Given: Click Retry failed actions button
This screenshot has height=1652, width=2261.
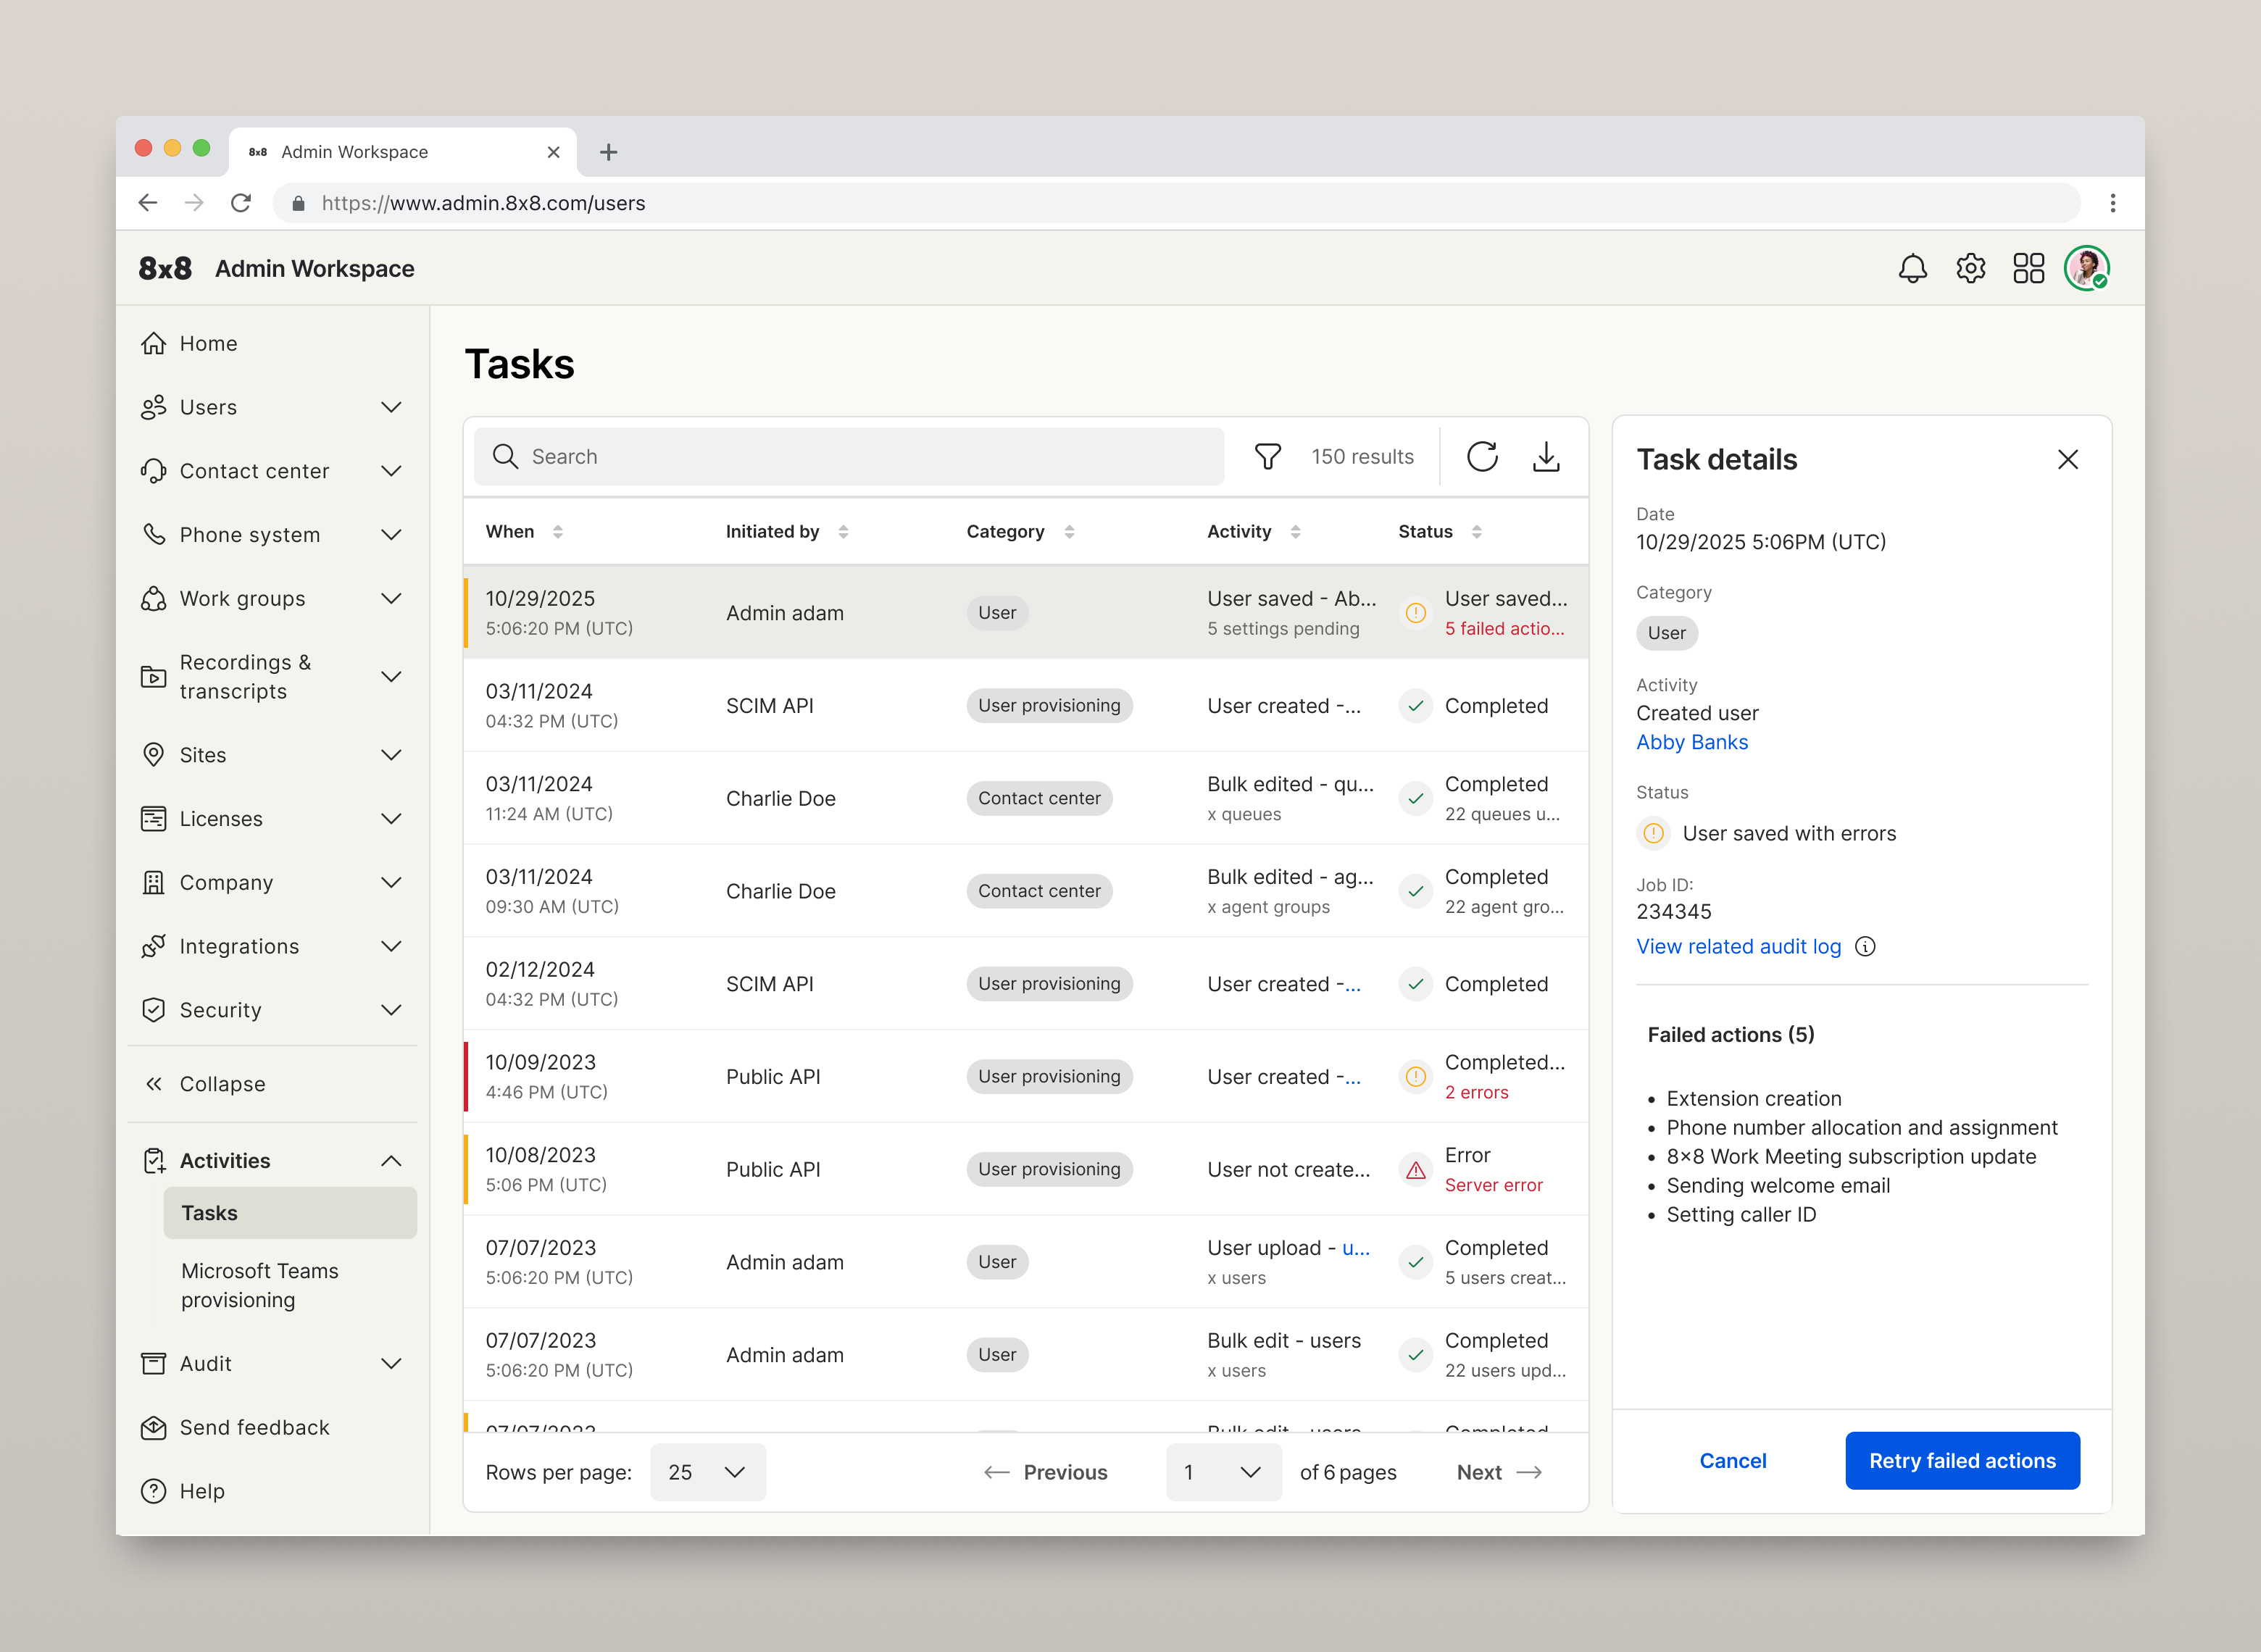Looking at the screenshot, I should click(x=1962, y=1461).
